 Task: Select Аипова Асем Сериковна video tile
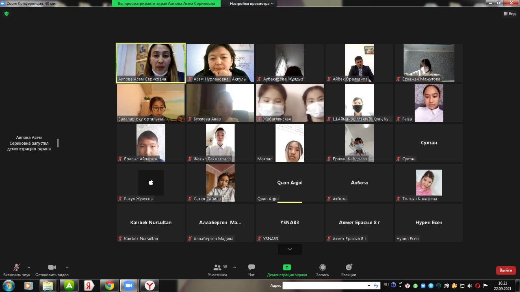click(151, 63)
